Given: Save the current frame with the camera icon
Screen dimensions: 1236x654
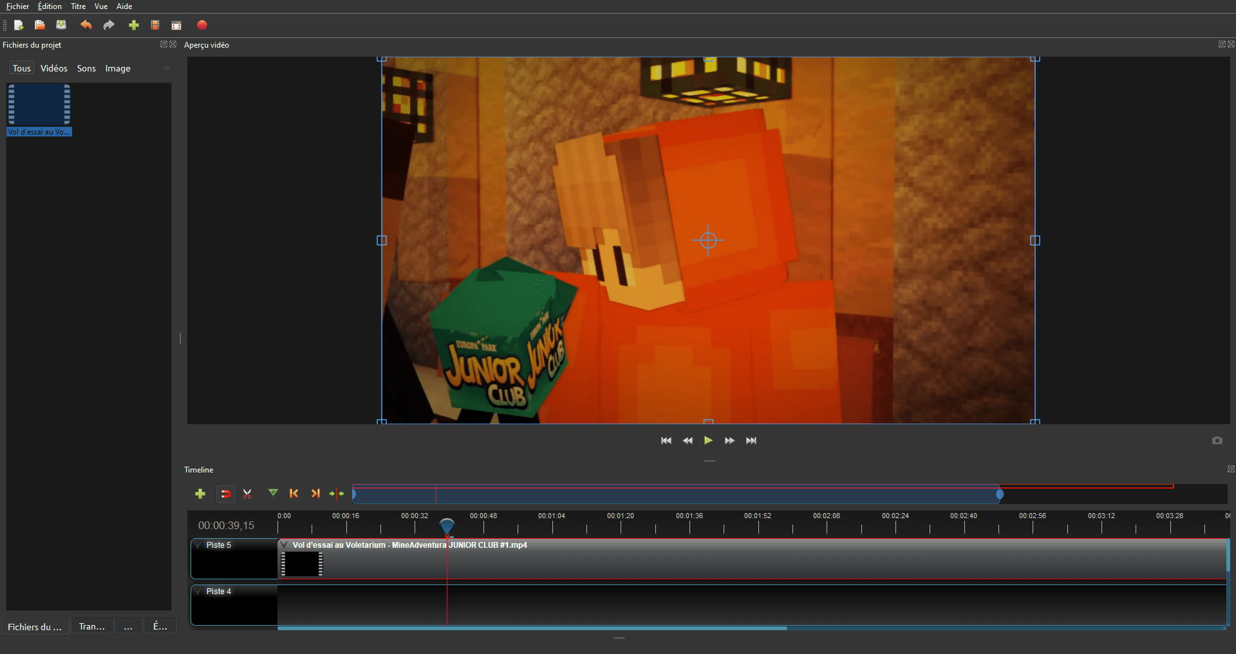Looking at the screenshot, I should click(x=1217, y=440).
